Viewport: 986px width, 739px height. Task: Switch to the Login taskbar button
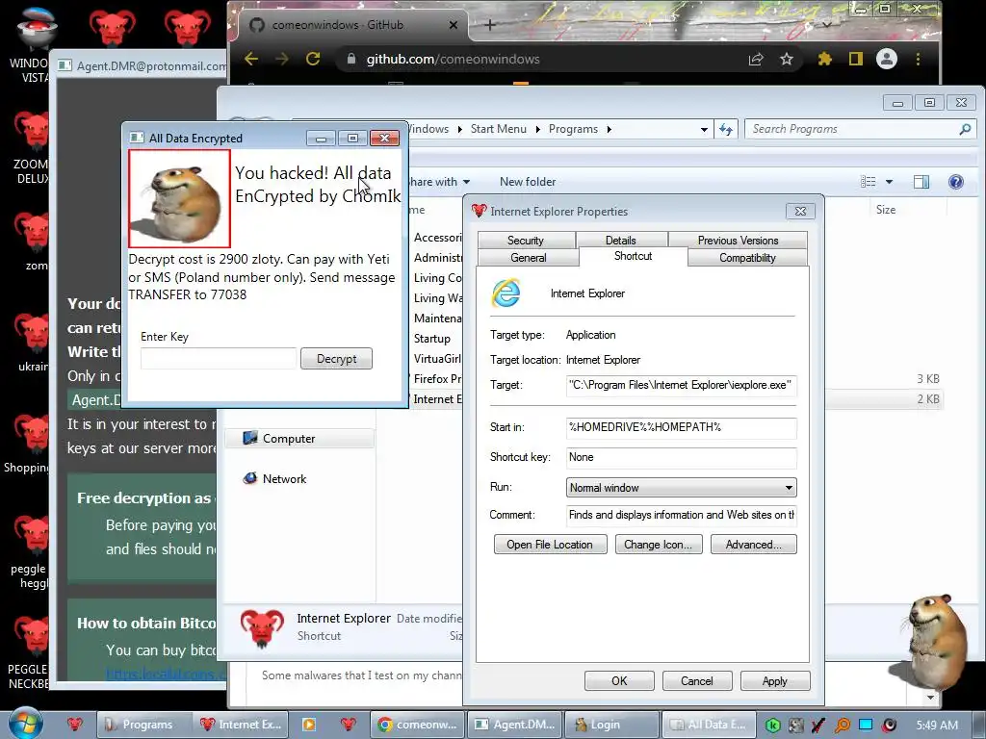coord(611,725)
